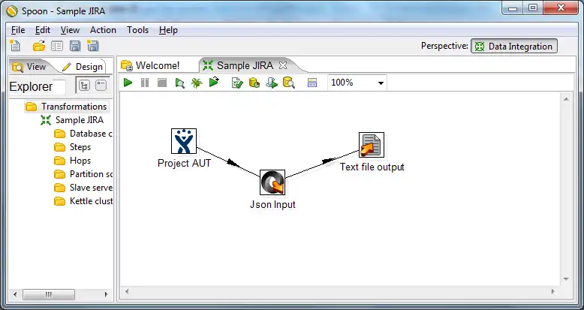Verify the transformation check icon

237,83
